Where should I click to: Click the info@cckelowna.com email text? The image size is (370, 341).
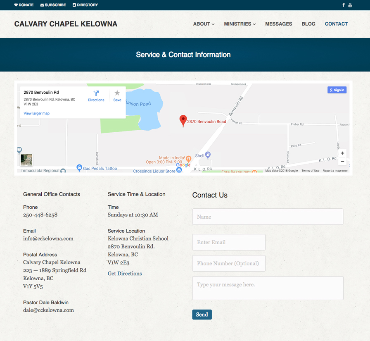tap(48, 238)
